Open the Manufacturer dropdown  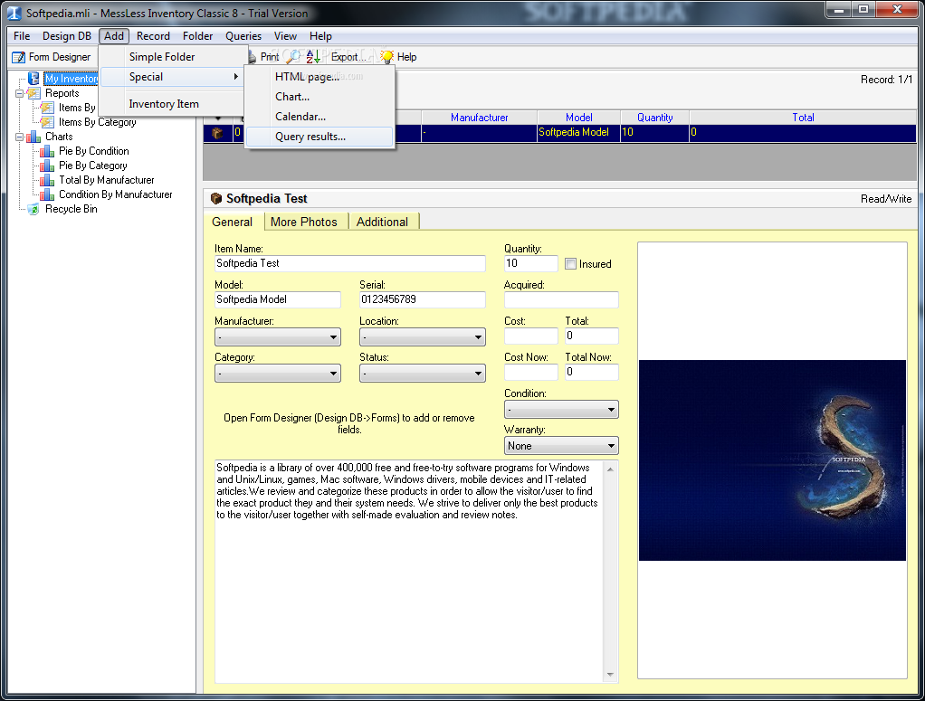coord(278,337)
